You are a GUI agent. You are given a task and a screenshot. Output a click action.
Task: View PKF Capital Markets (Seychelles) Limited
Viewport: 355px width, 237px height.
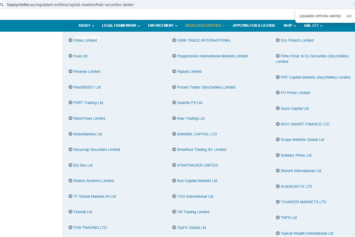point(315,77)
